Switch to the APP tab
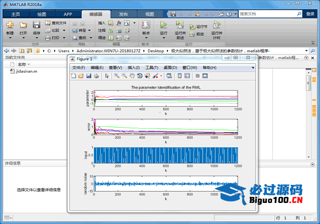 tap(68, 14)
